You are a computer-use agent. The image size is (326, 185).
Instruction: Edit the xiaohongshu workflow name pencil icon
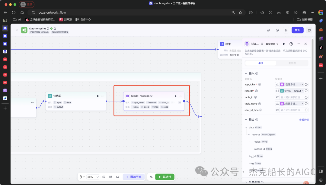tap(55, 28)
